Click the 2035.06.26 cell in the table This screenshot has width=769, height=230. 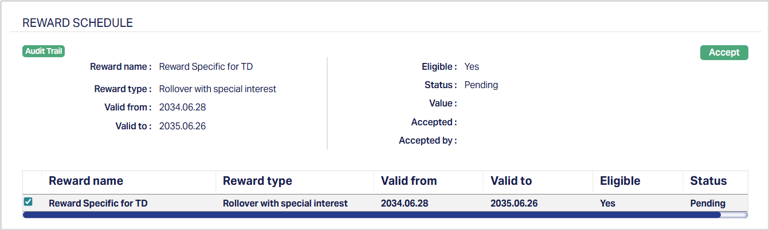point(514,203)
